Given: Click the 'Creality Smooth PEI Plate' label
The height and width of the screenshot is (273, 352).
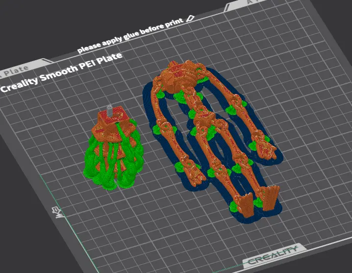Looking at the screenshot, I should click(61, 72).
